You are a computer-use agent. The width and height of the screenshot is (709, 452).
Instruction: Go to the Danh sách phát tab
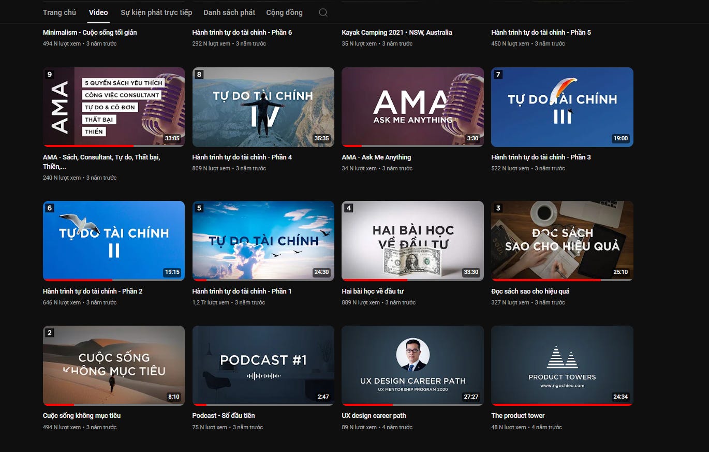(x=229, y=12)
